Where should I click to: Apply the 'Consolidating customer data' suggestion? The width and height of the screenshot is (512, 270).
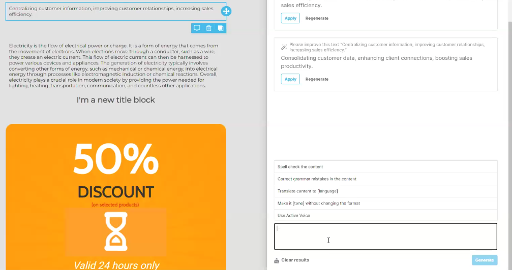pyautogui.click(x=290, y=79)
